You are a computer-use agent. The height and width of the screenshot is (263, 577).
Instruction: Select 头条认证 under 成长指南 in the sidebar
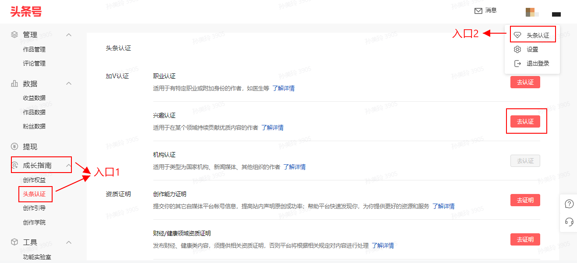[x=34, y=194]
